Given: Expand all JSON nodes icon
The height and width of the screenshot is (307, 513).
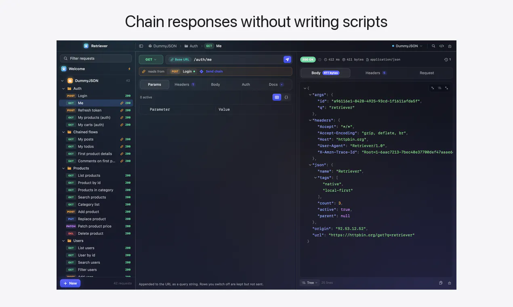Looking at the screenshot, I should 446,88.
